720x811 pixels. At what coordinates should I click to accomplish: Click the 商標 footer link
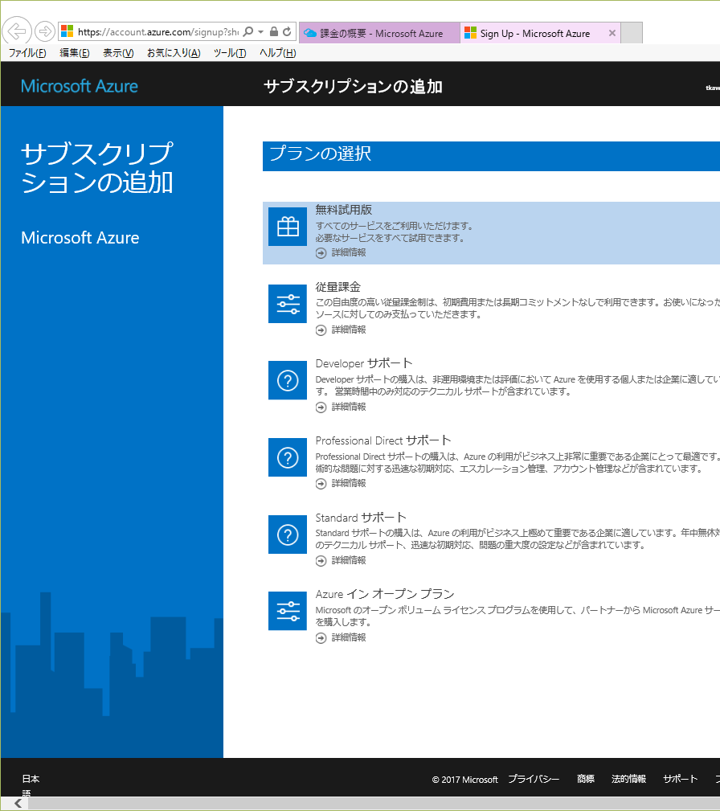pyautogui.click(x=586, y=779)
